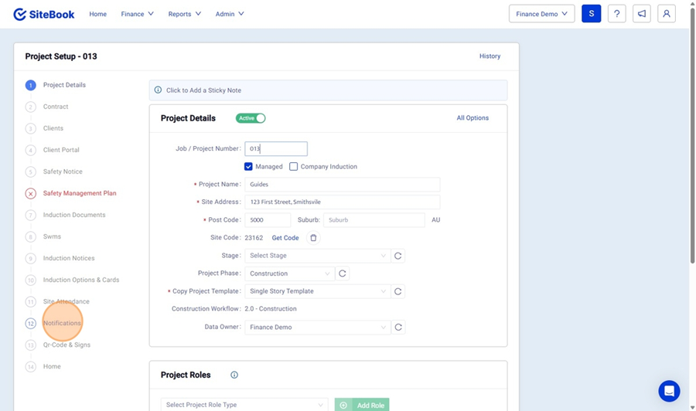The image size is (696, 411).
Task: Open the chat support bubble
Action: coord(669,390)
